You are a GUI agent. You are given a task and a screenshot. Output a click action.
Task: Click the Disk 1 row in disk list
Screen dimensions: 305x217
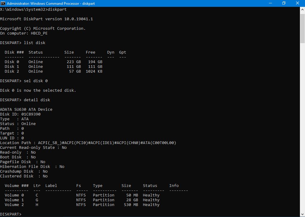(54, 67)
